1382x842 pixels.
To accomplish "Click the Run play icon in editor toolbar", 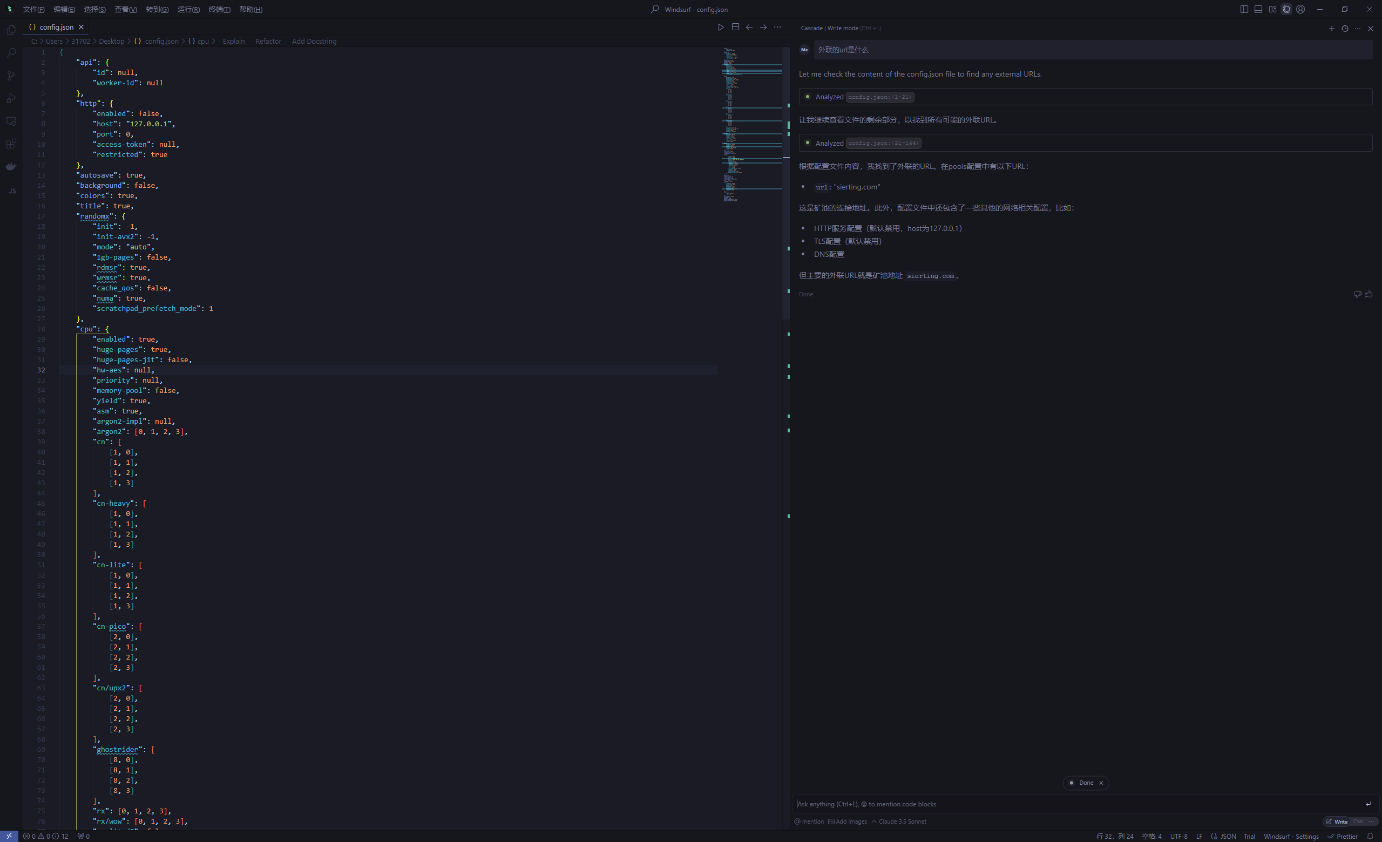I will 721,27.
